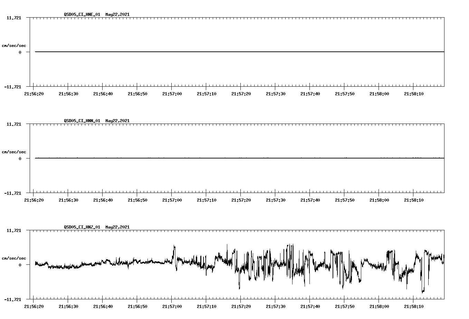Click the 21:56:20 timestamp under the top panel

35,93
